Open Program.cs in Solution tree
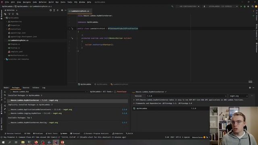Screen dimensions: 258x145 coord(15,44)
